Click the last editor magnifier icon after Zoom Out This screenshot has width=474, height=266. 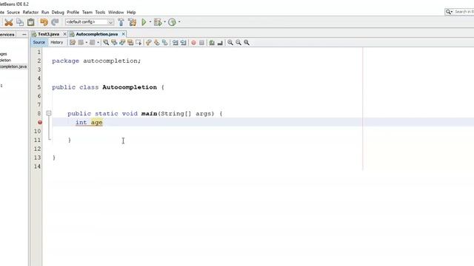[x=247, y=43]
